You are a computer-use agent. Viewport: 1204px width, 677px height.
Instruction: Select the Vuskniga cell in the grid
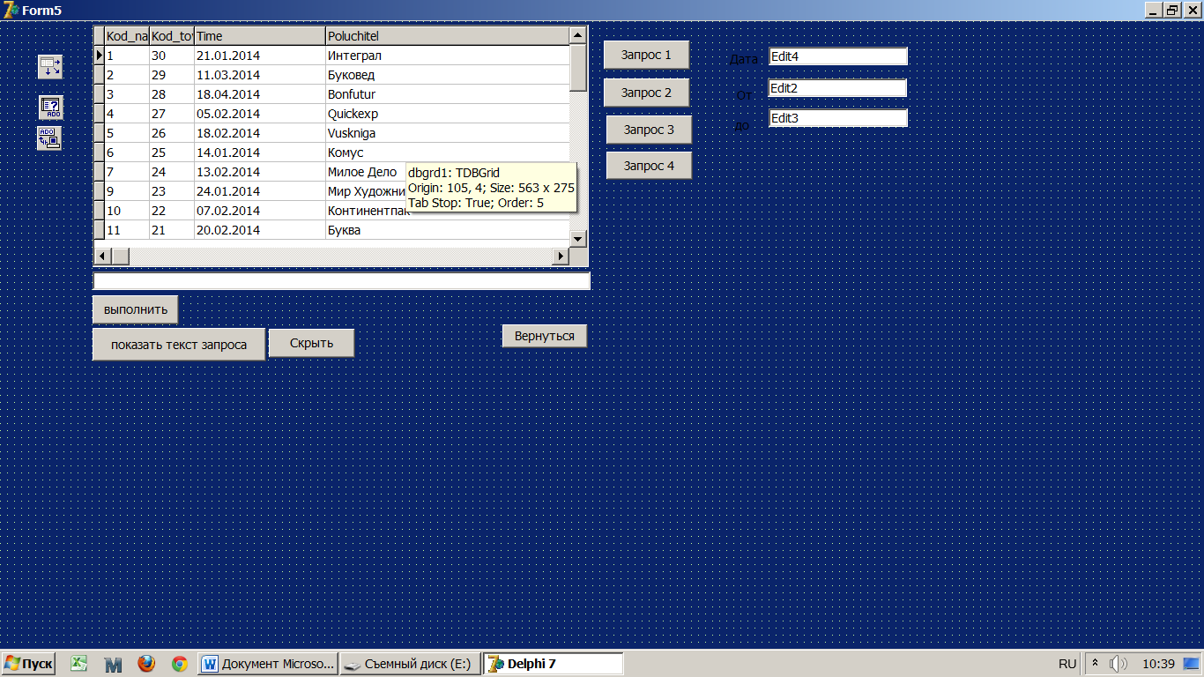click(448, 133)
